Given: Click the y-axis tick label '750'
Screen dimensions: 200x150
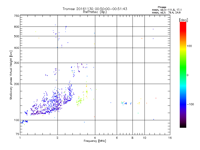Looking at the screenshot, I should 16,16.
